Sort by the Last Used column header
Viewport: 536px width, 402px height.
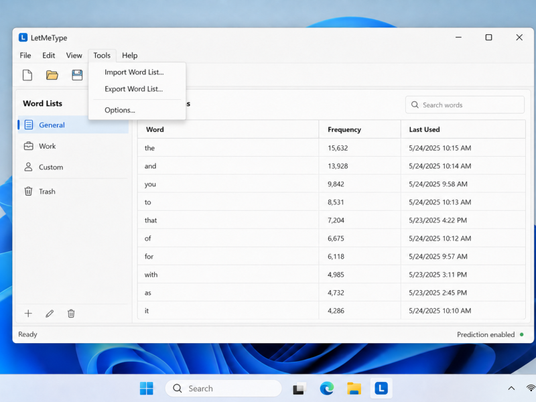463,129
